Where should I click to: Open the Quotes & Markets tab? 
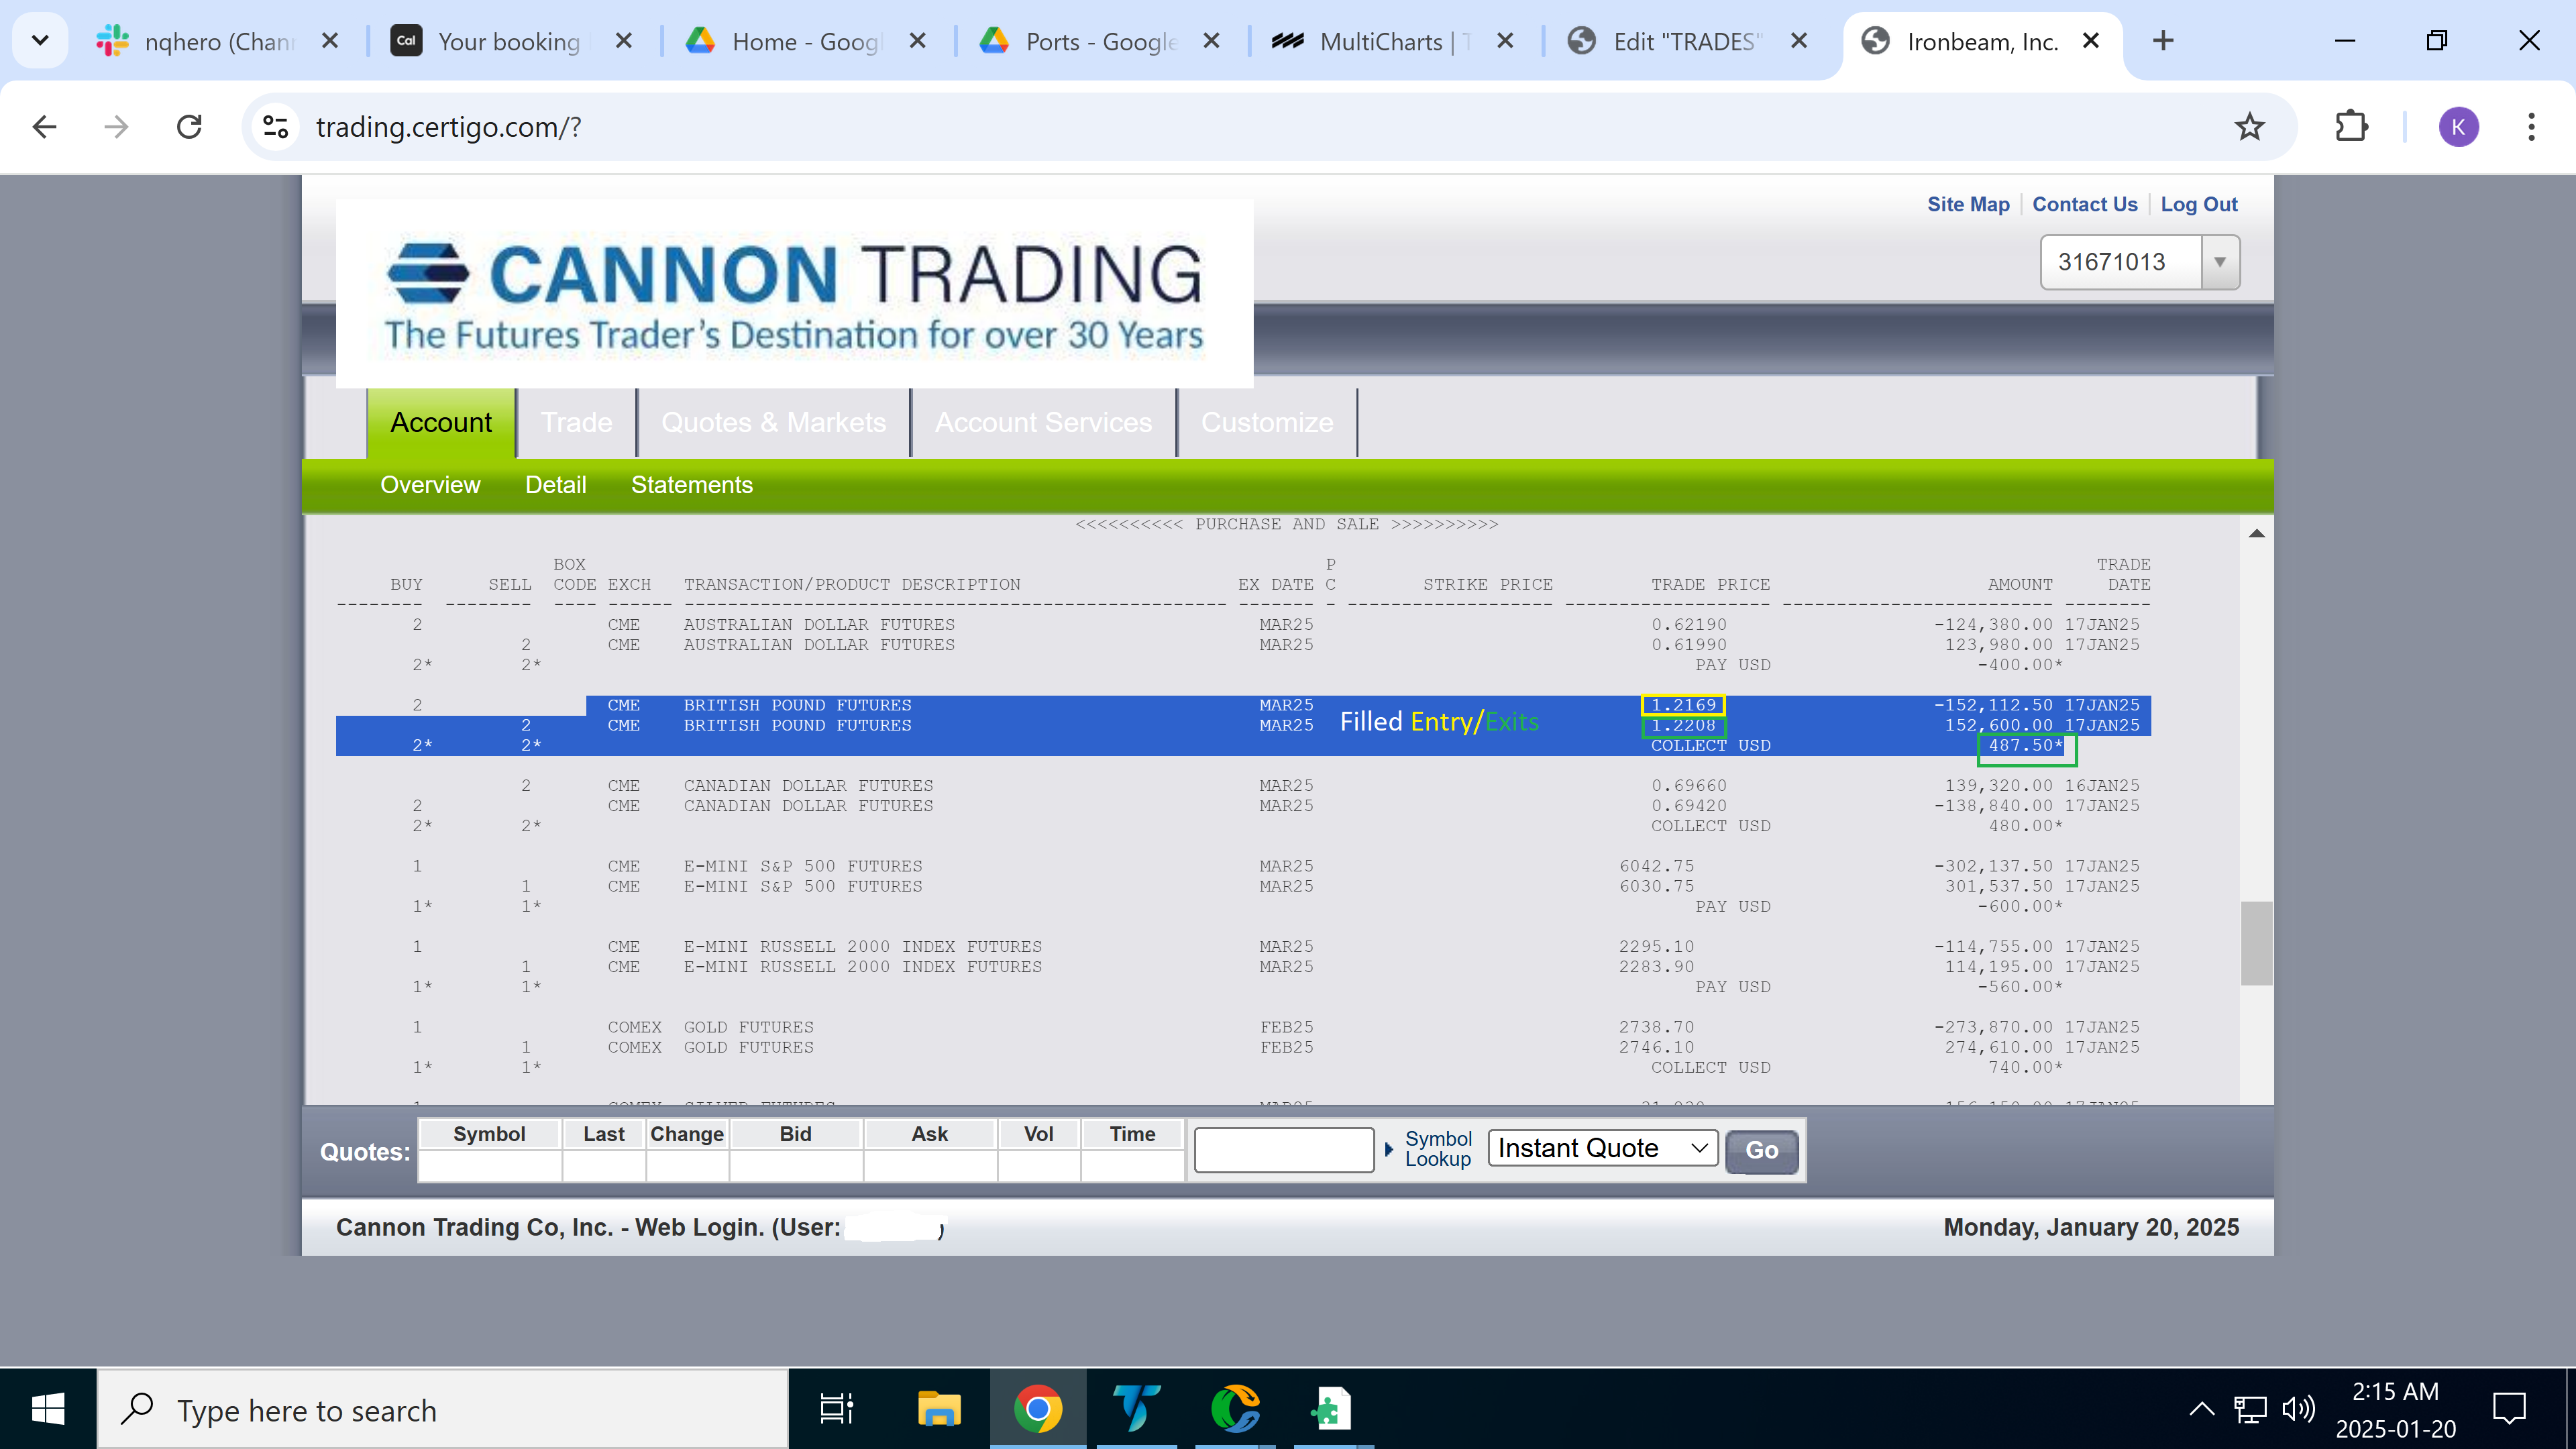click(773, 422)
